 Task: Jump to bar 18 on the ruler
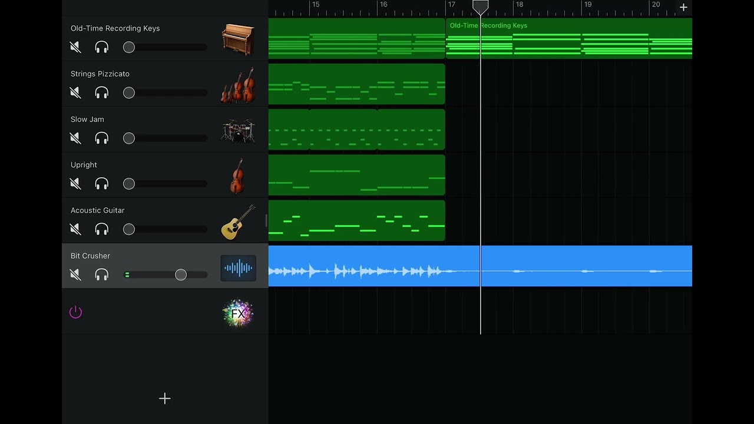point(520,5)
